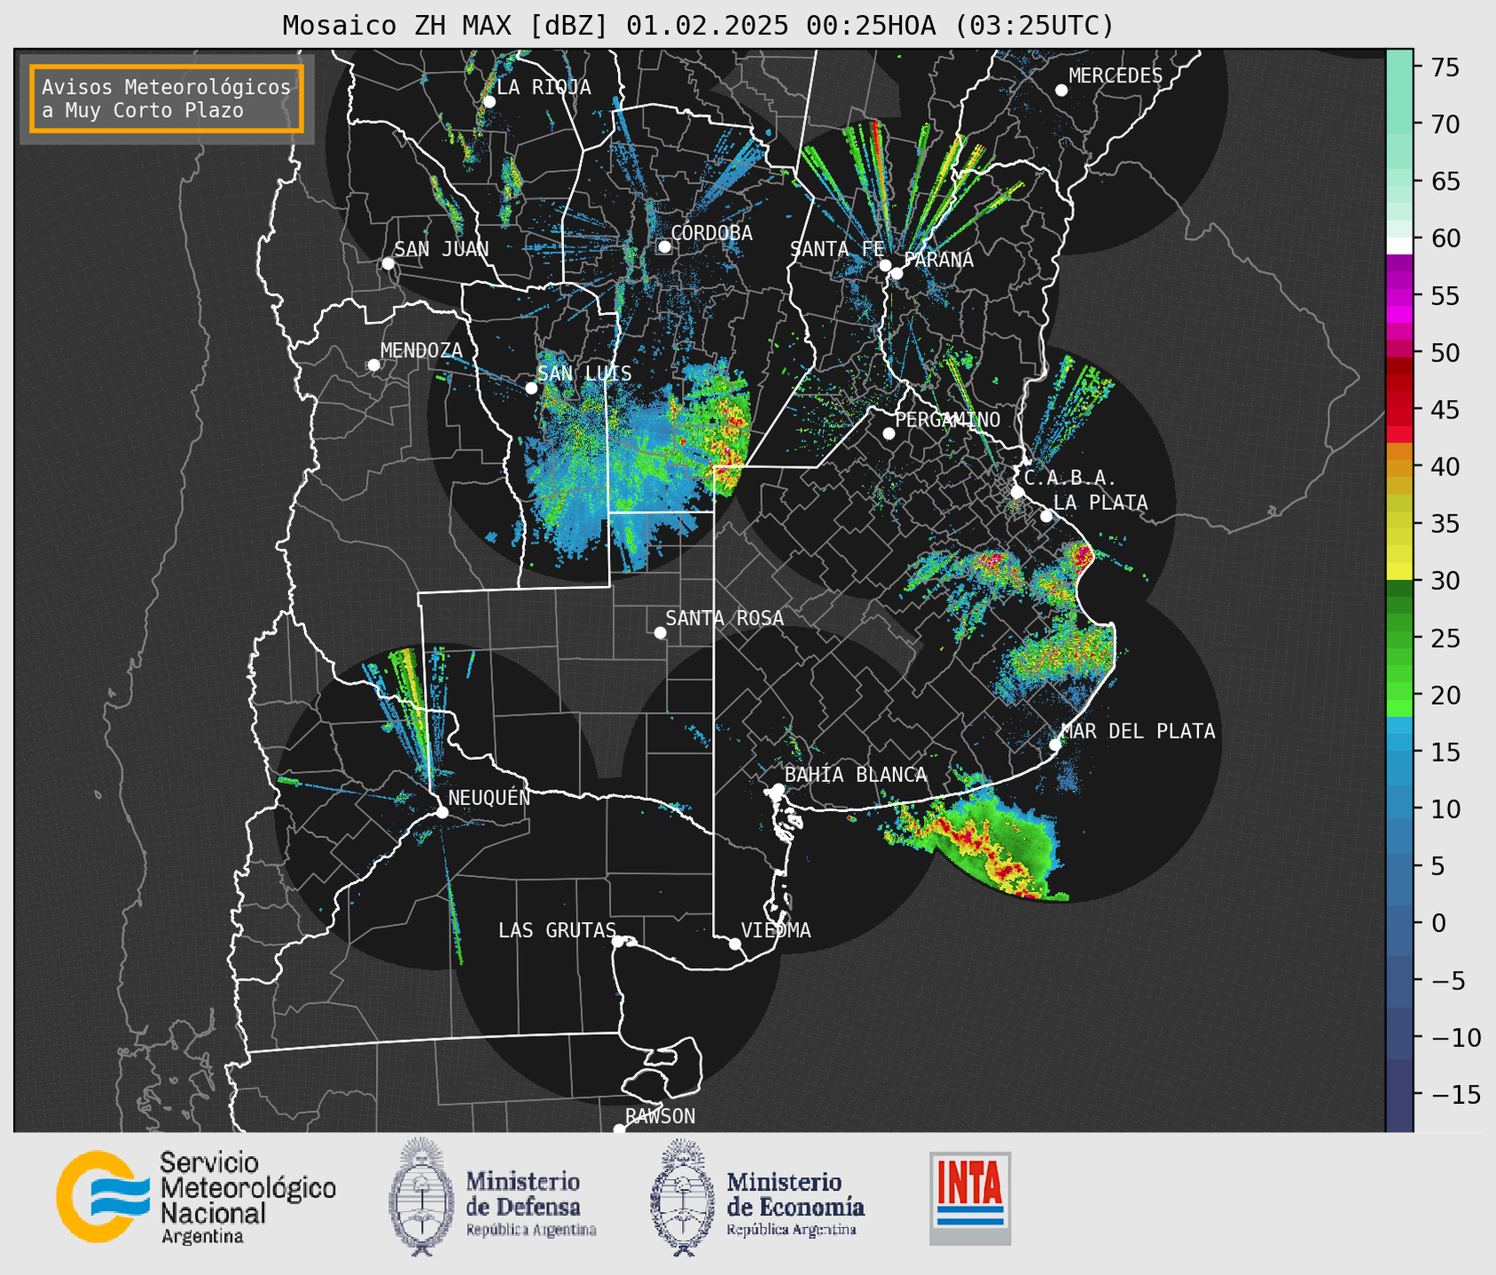Click the Neuquén city marker dot

[442, 812]
